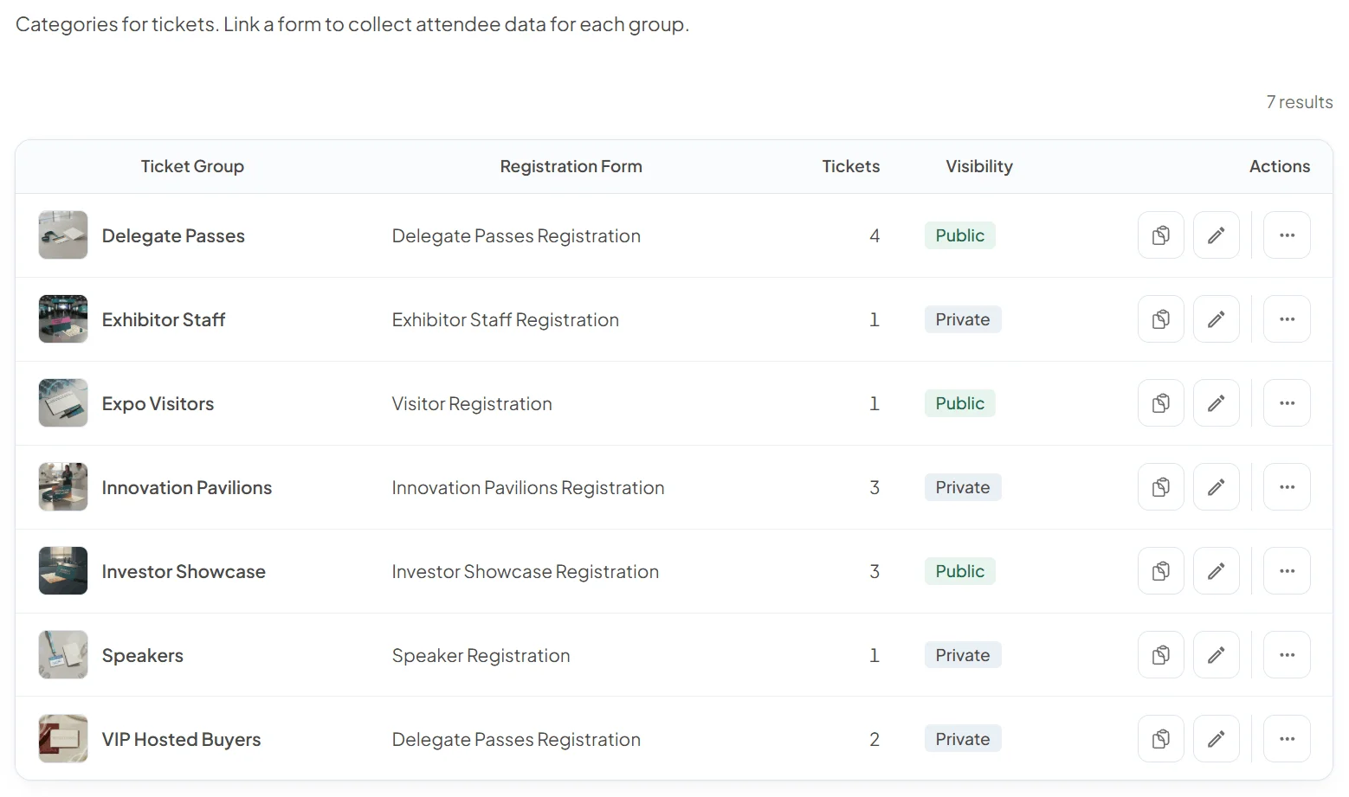The image size is (1349, 797).
Task: Open the Investor Showcase group name
Action: coord(184,572)
